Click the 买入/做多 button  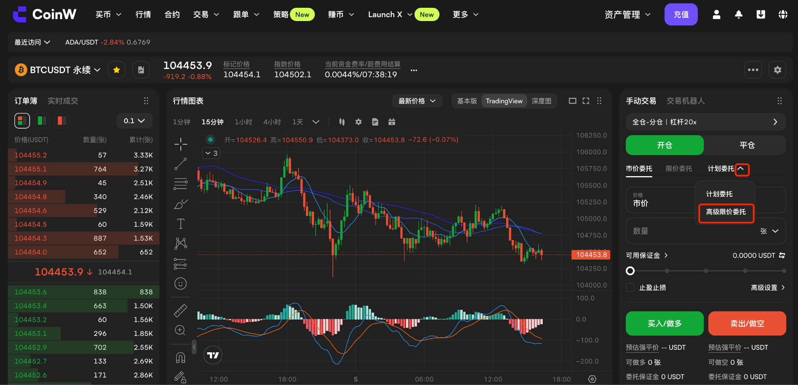(665, 323)
